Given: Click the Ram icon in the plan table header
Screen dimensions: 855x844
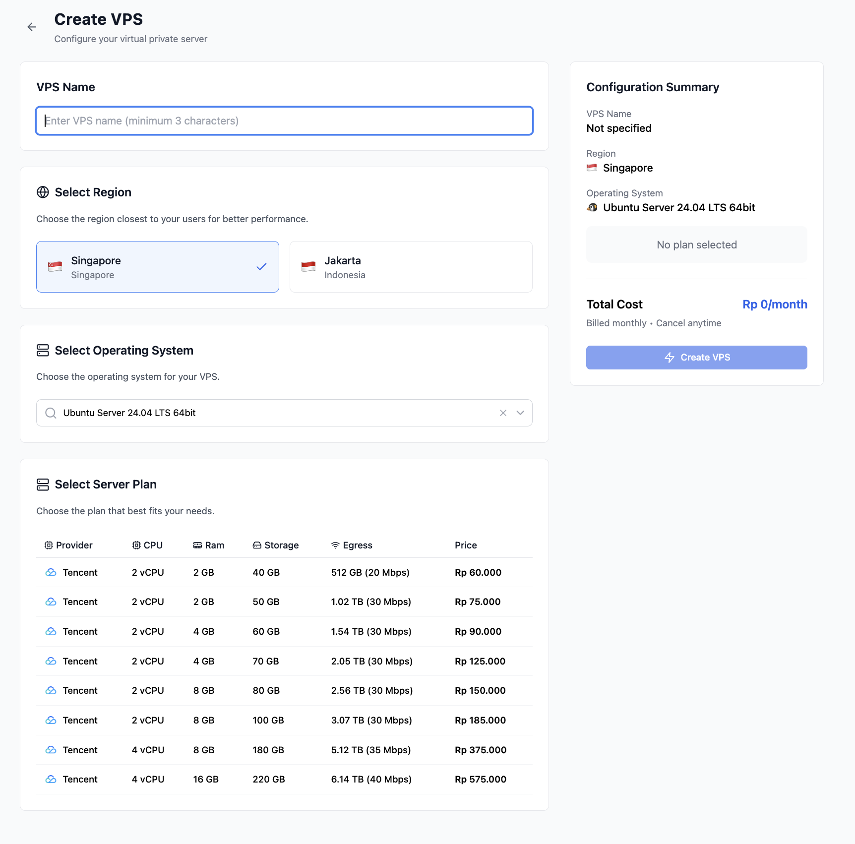Looking at the screenshot, I should (197, 544).
